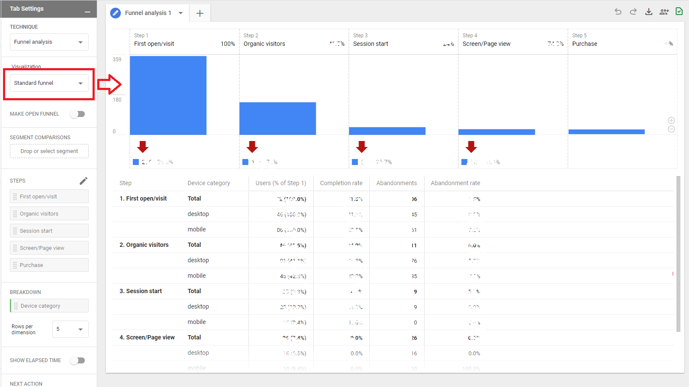
Task: Open the share exploration icon
Action: coord(664,12)
